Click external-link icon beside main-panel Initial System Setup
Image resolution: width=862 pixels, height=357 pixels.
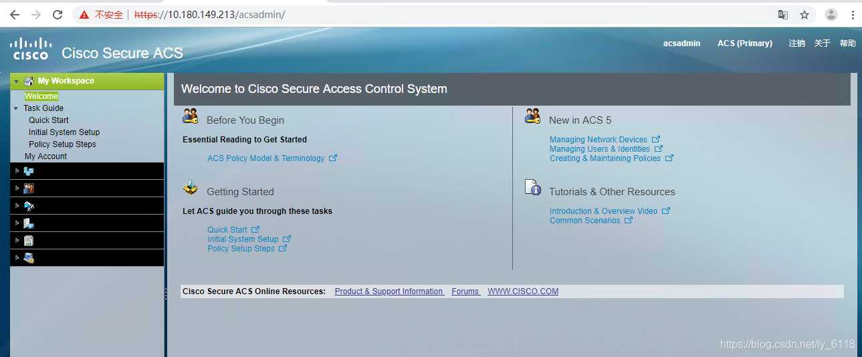click(x=287, y=239)
